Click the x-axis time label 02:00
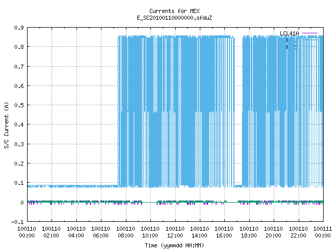 [51, 235]
